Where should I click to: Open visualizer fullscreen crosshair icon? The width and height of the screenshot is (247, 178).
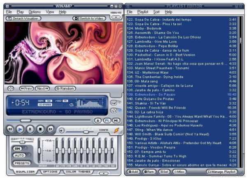(11, 89)
